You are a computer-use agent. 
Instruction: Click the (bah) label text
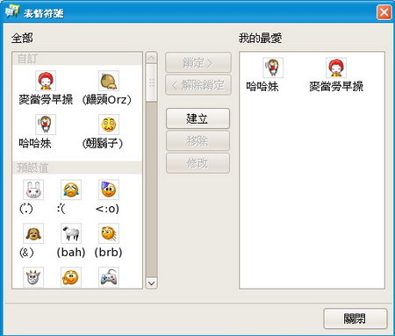pyautogui.click(x=71, y=252)
